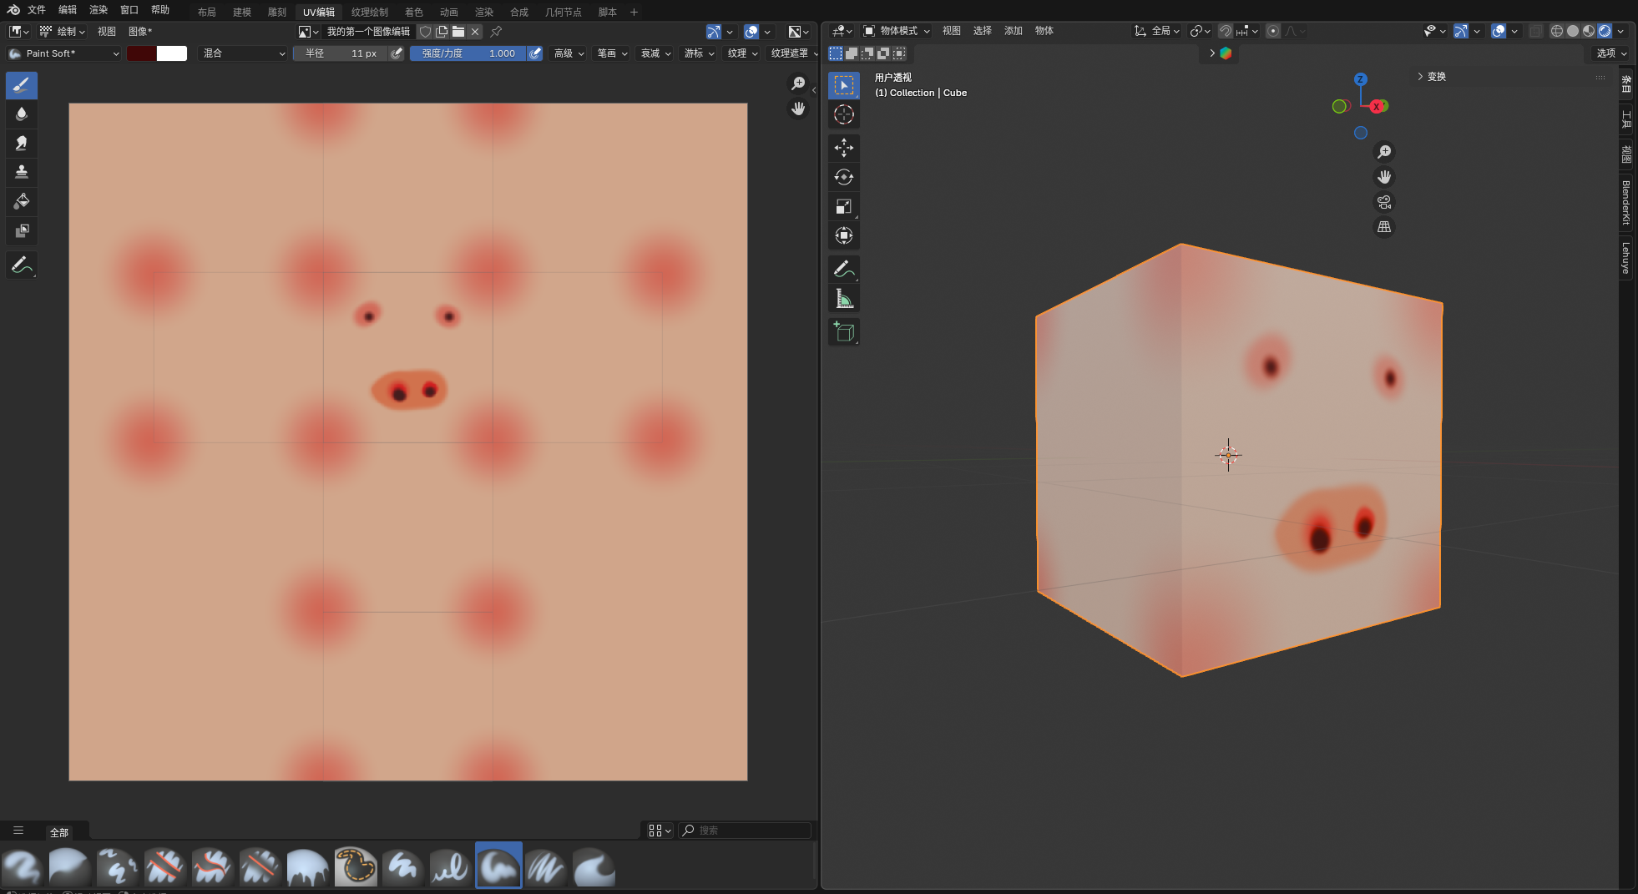The height and width of the screenshot is (894, 1638).
Task: Pick the Measure tool in viewport toolbar
Action: tap(844, 299)
